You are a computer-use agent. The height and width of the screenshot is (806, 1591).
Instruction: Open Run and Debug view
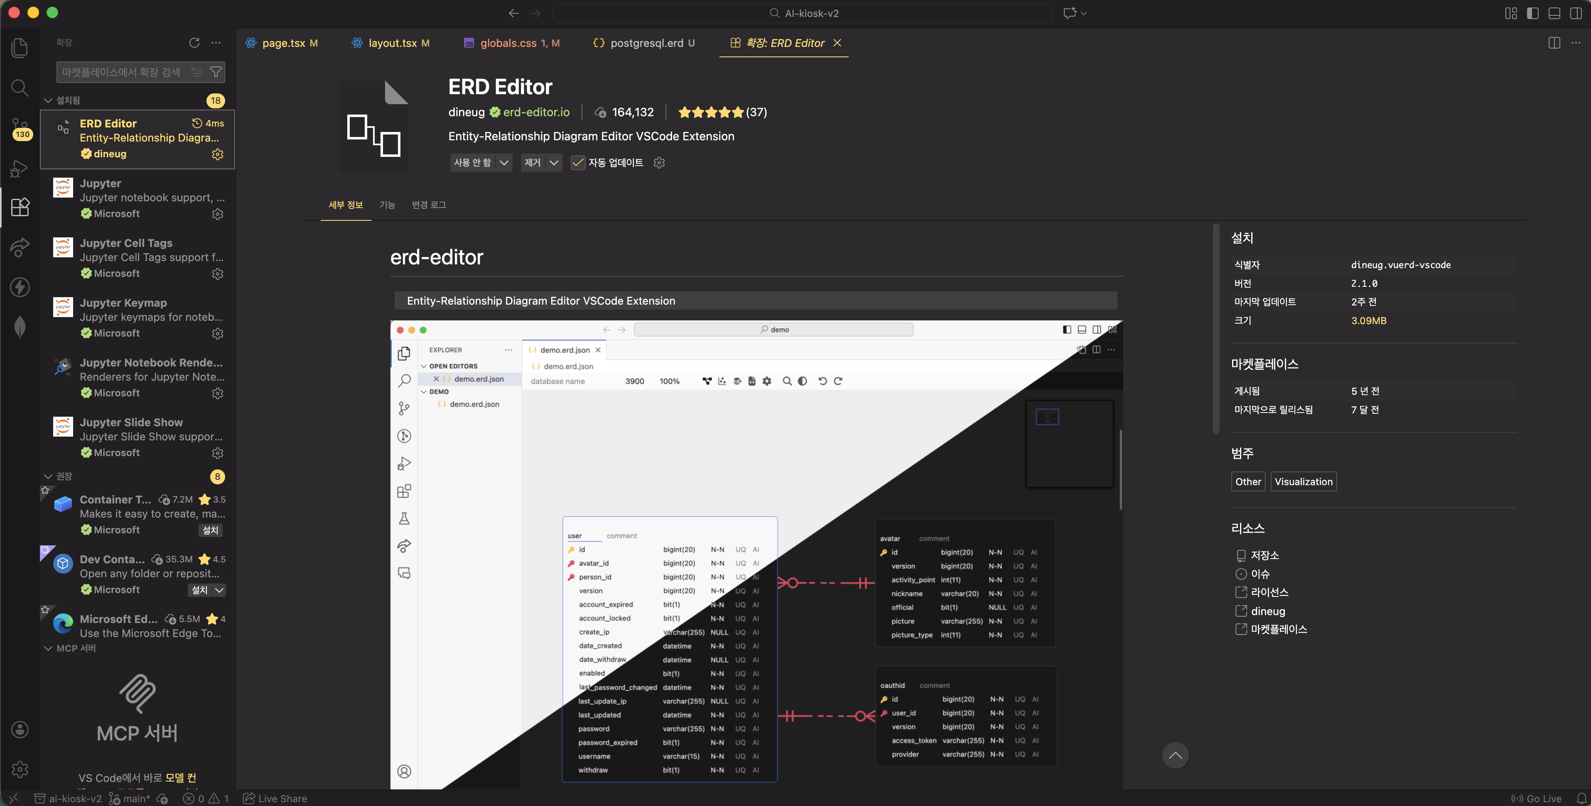pos(20,168)
